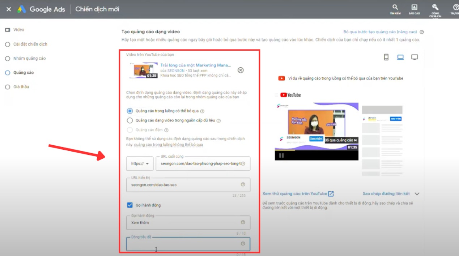459x256 pixels.
Task: Select the laptop preview device icon
Action: tap(400, 57)
